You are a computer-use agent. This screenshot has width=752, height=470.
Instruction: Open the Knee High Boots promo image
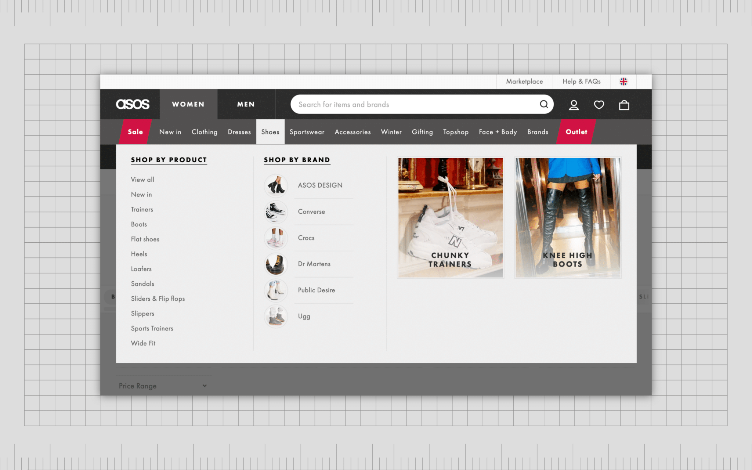(568, 218)
